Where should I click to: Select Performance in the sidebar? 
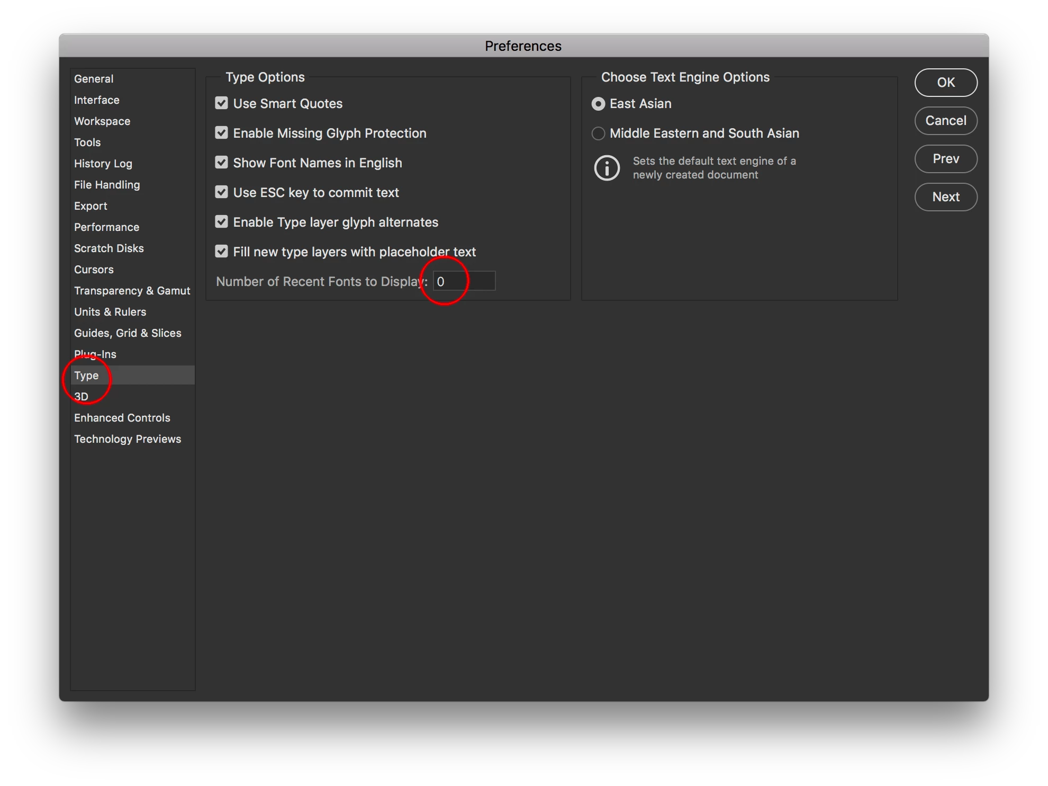(x=106, y=227)
